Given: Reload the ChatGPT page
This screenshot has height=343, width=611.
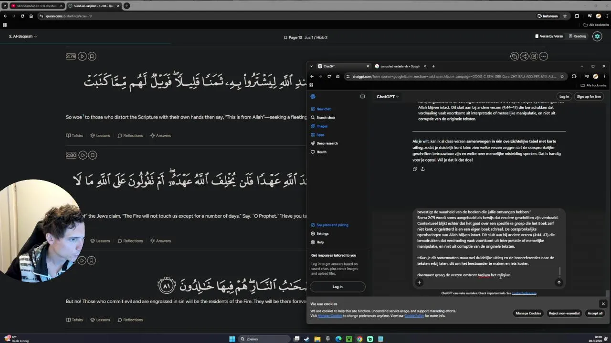Looking at the screenshot, I should tap(329, 76).
